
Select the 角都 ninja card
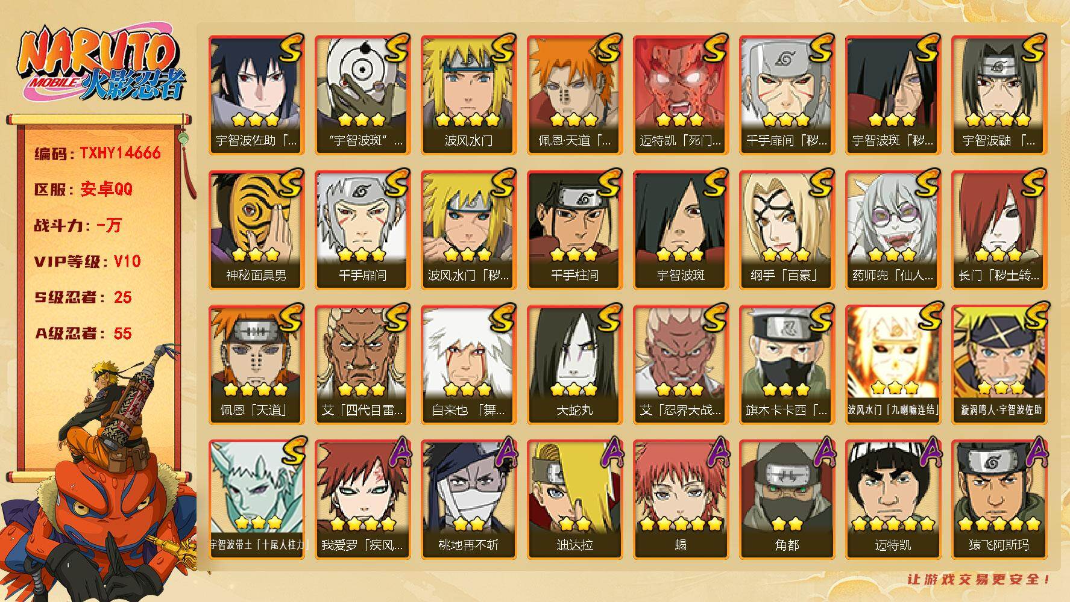click(x=787, y=499)
